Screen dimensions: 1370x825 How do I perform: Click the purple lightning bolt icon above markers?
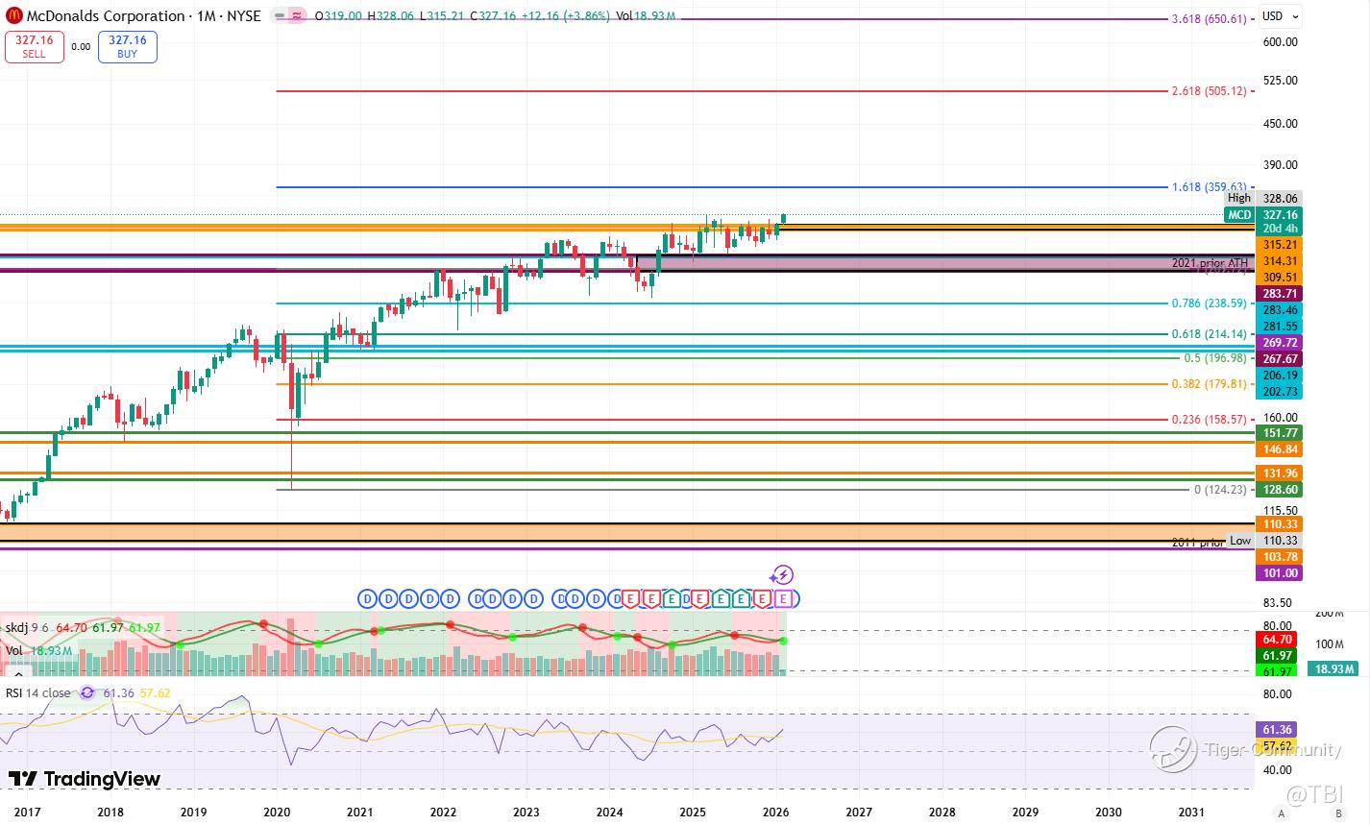point(782,575)
